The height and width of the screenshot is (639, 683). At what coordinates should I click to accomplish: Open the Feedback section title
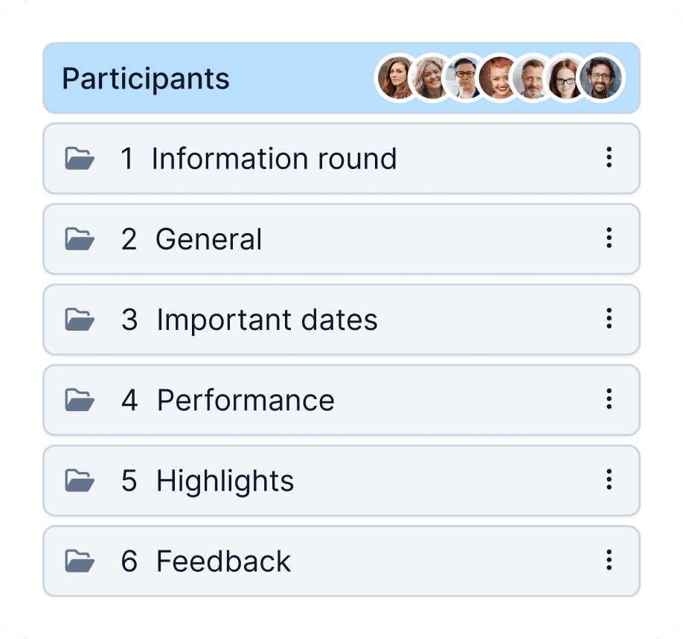[x=223, y=561]
